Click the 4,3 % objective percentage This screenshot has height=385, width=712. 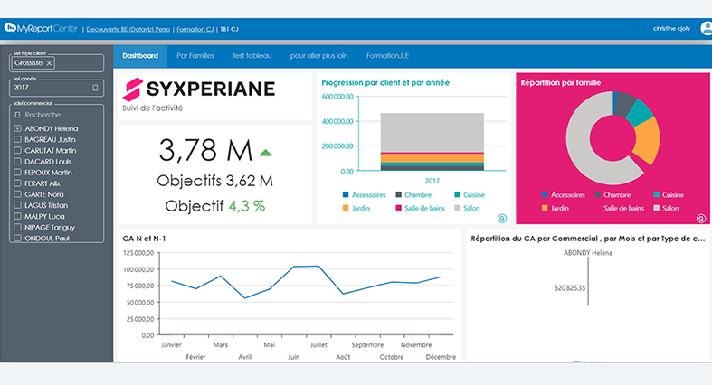pos(247,206)
